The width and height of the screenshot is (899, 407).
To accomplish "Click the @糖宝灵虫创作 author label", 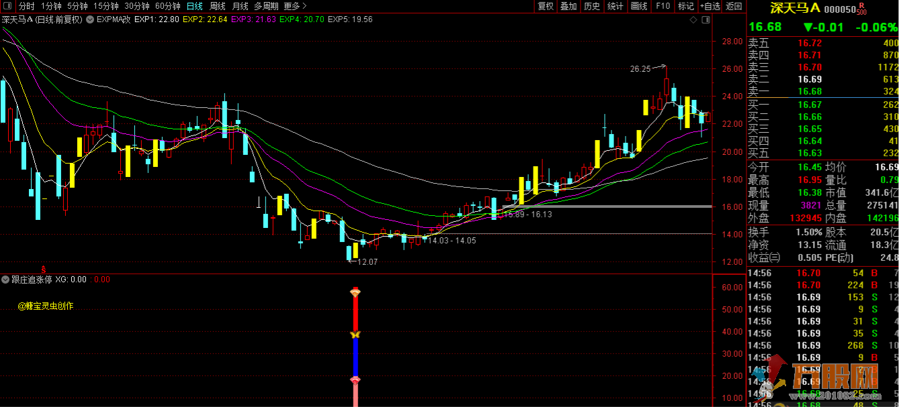I will [46, 306].
